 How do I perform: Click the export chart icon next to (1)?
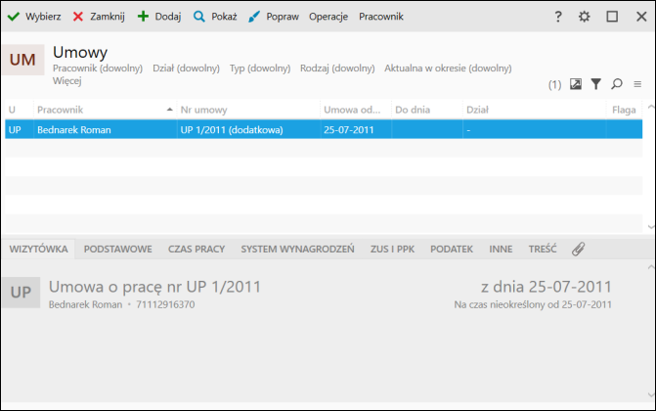[x=576, y=84]
